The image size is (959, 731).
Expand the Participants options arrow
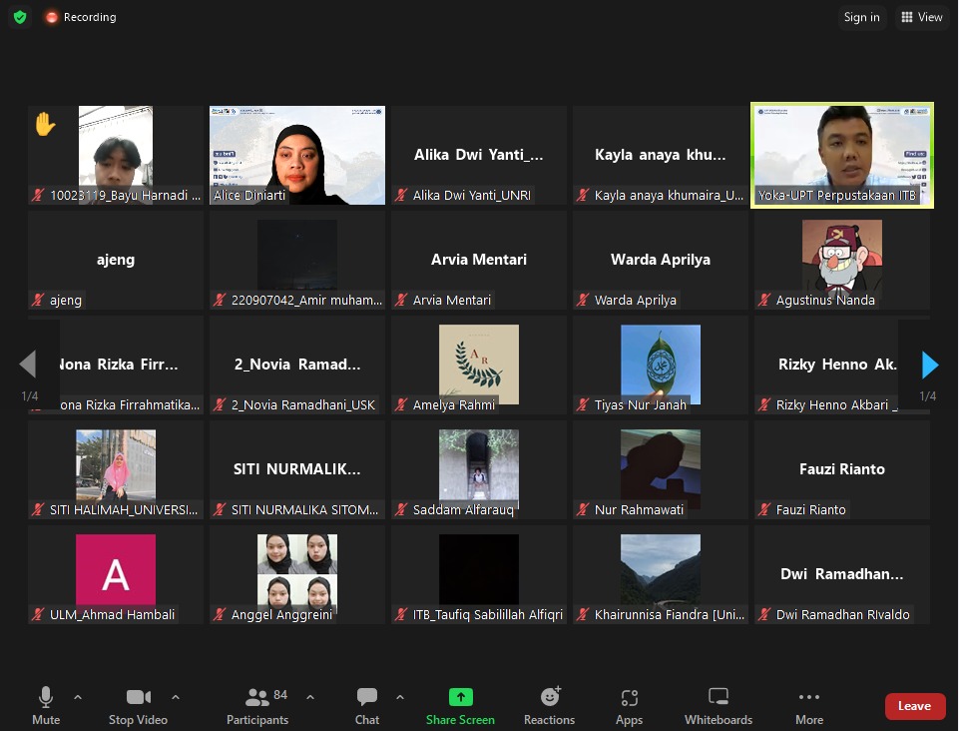click(x=310, y=697)
